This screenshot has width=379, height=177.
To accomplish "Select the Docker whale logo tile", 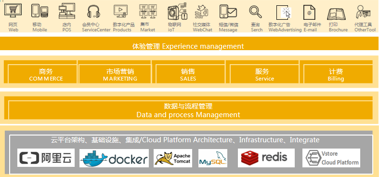I will click(x=114, y=158).
